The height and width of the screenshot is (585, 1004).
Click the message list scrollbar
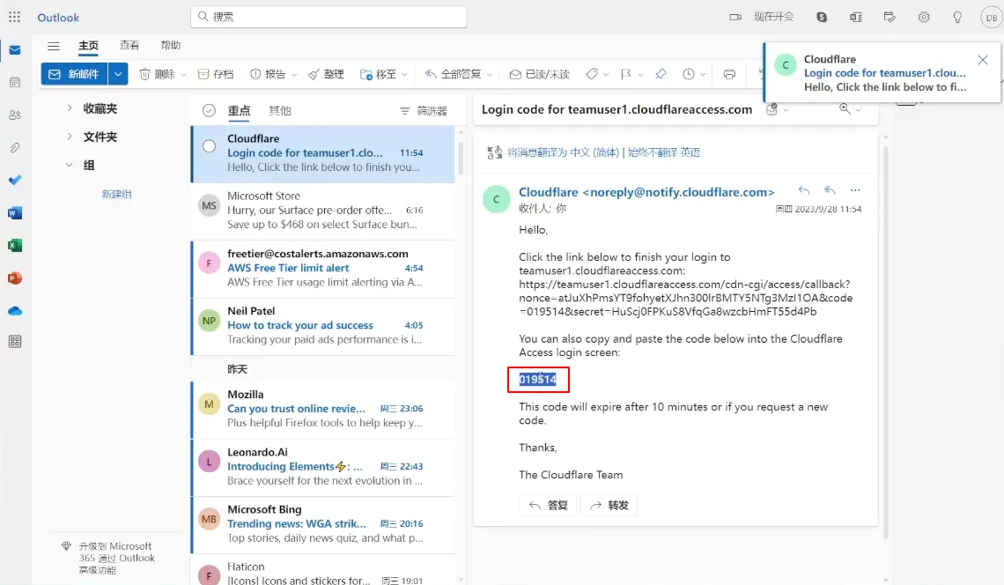point(461,158)
